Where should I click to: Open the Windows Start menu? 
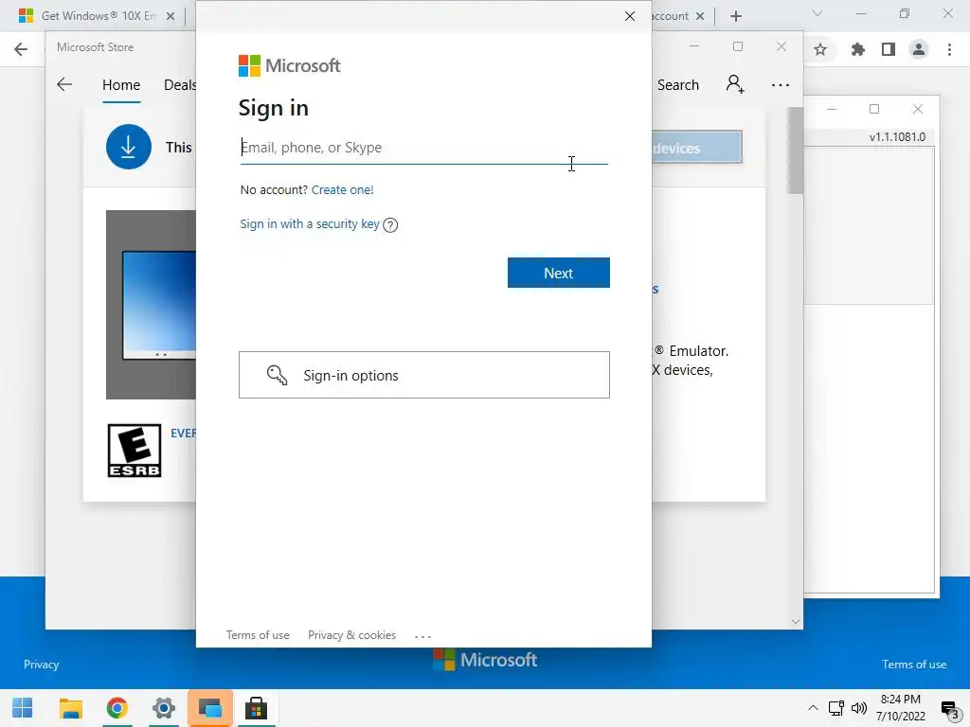tap(23, 708)
